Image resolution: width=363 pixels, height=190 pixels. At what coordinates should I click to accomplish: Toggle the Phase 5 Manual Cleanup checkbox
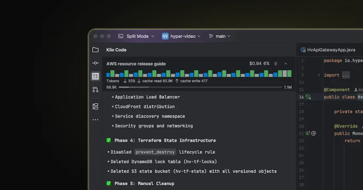click(108, 183)
